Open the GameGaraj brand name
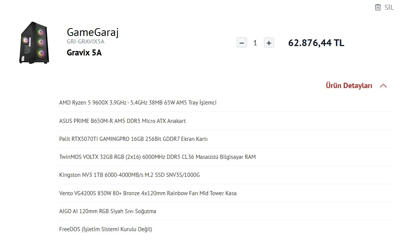The height and width of the screenshot is (248, 400). 93,32
